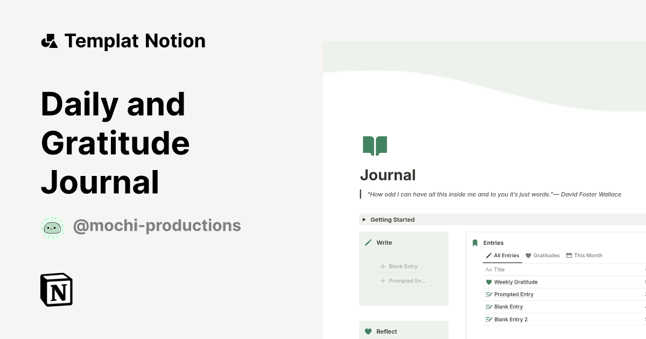Click the Templat Notion logo icon
Screen dimensions: 646x339
50,40
